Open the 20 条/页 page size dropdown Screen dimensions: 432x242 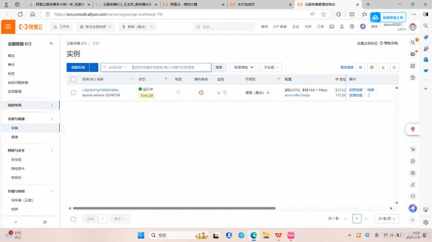click(386, 219)
